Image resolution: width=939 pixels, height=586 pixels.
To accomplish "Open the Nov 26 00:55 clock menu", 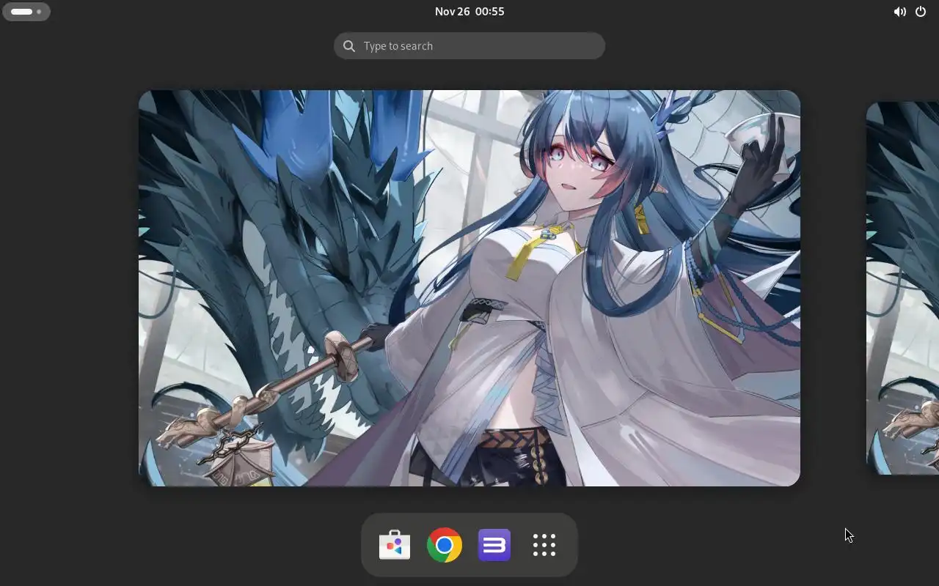I will tap(469, 12).
